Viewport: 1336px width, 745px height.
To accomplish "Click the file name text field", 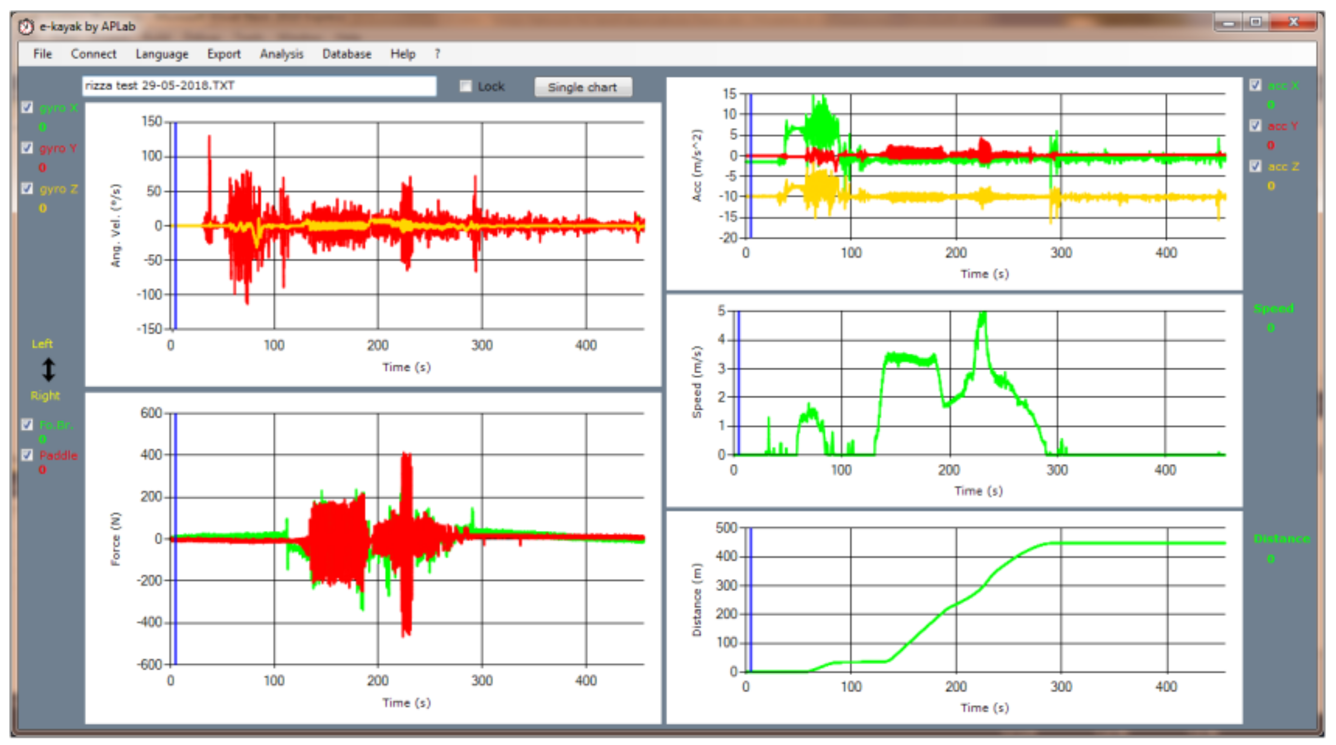I will click(259, 86).
